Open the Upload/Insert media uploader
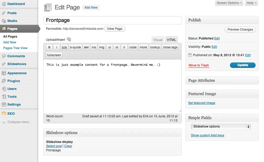Viewport: 264px width, 162px height. (69, 39)
